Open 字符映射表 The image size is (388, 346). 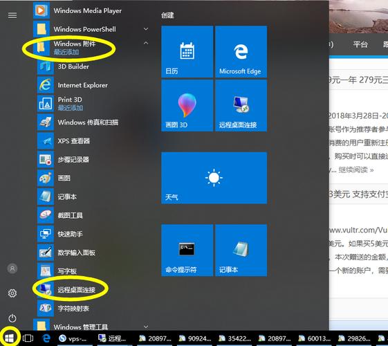(x=94, y=309)
